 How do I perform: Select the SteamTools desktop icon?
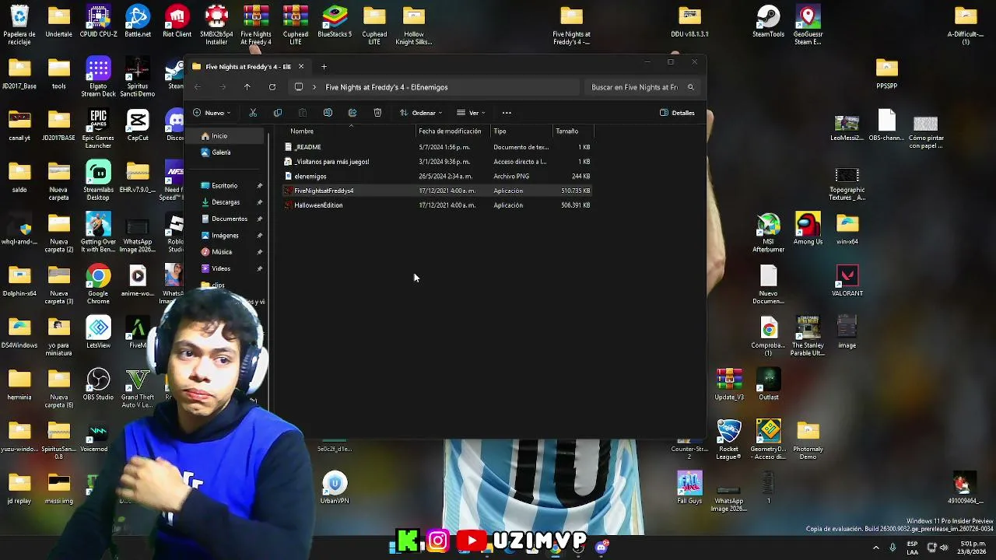tap(768, 22)
